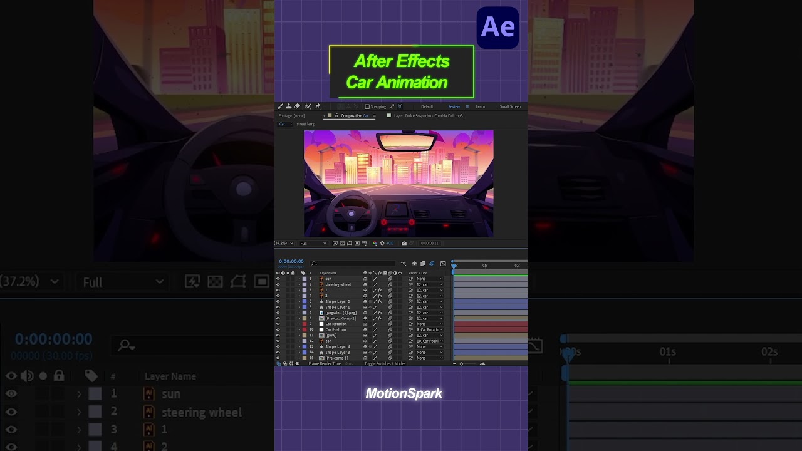Hide the steering wheel layer
802x451 pixels.
(x=278, y=284)
